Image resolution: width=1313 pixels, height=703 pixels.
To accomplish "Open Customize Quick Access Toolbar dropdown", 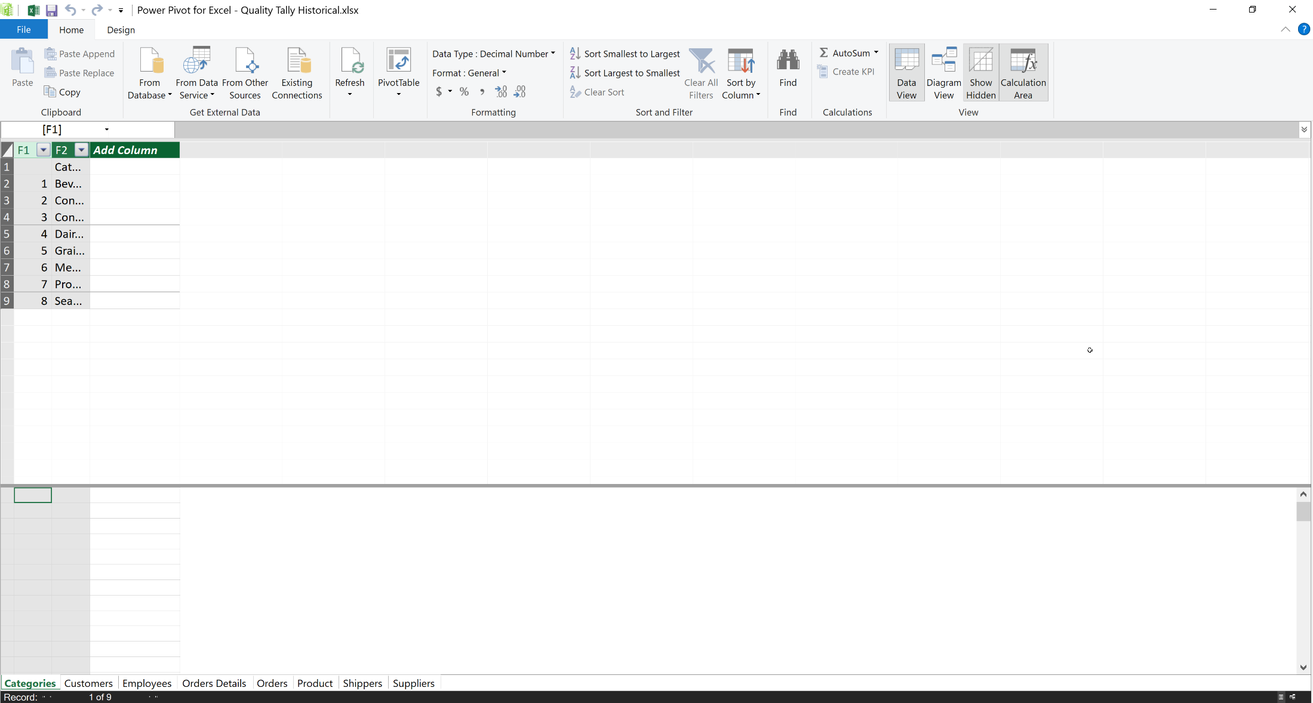I will pyautogui.click(x=121, y=10).
